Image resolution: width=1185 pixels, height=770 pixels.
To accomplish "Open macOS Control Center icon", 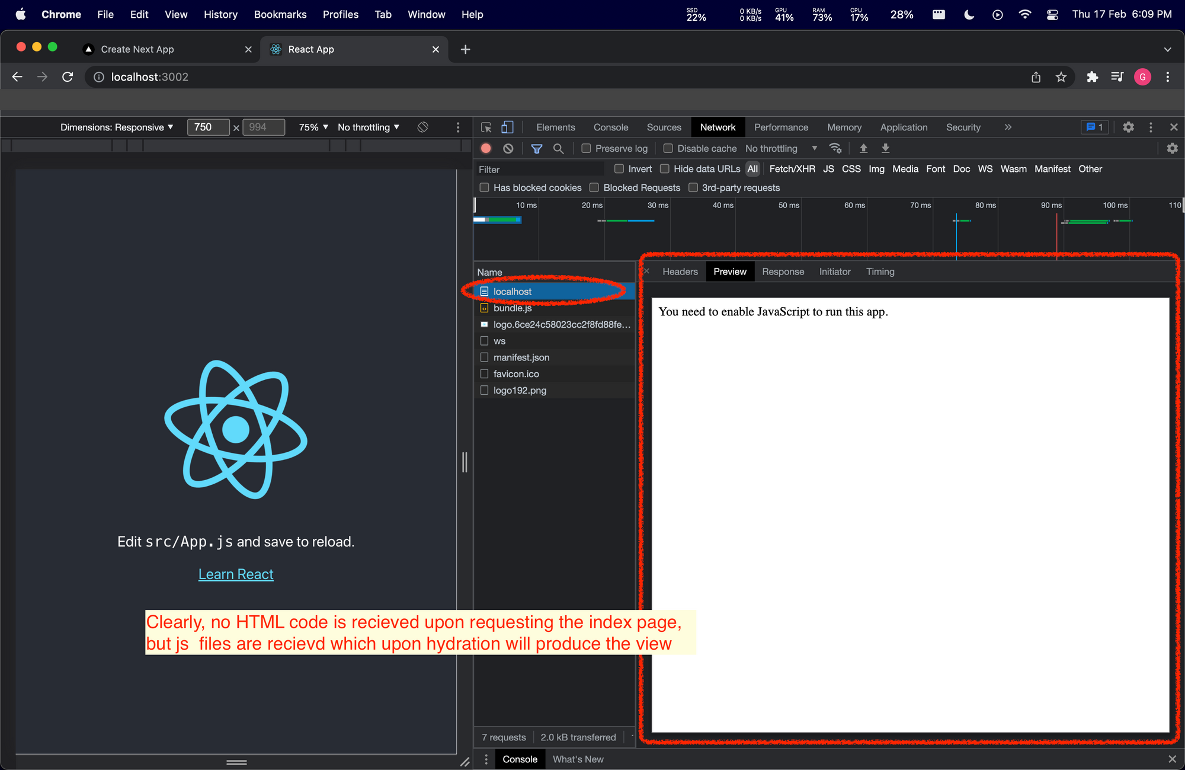I will tap(1052, 14).
